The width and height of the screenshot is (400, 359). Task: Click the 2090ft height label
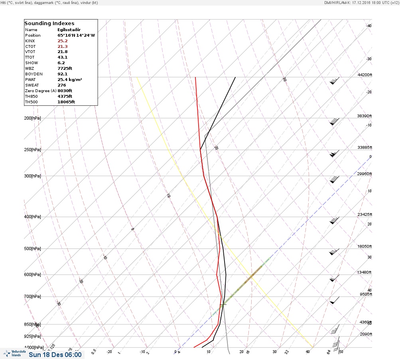(366, 334)
